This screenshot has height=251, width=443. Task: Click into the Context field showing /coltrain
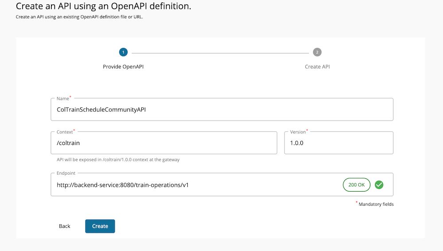pos(164,143)
